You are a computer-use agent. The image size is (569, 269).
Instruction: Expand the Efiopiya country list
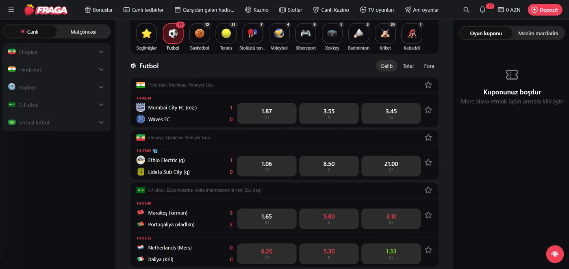click(x=101, y=52)
